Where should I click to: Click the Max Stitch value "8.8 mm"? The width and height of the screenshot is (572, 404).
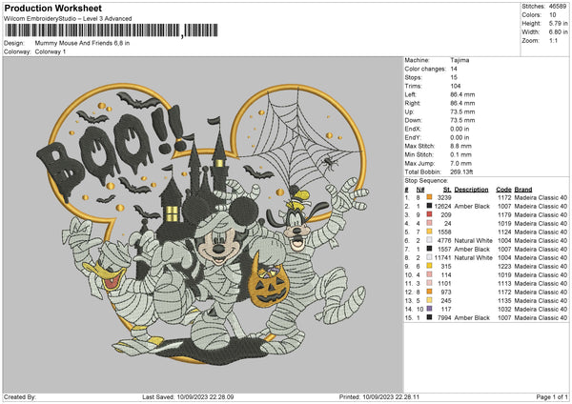point(460,146)
